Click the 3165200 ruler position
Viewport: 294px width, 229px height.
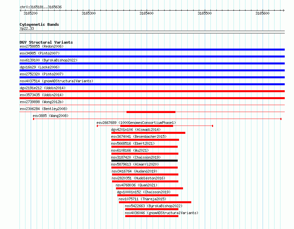pyautogui.click(x=31, y=13)
